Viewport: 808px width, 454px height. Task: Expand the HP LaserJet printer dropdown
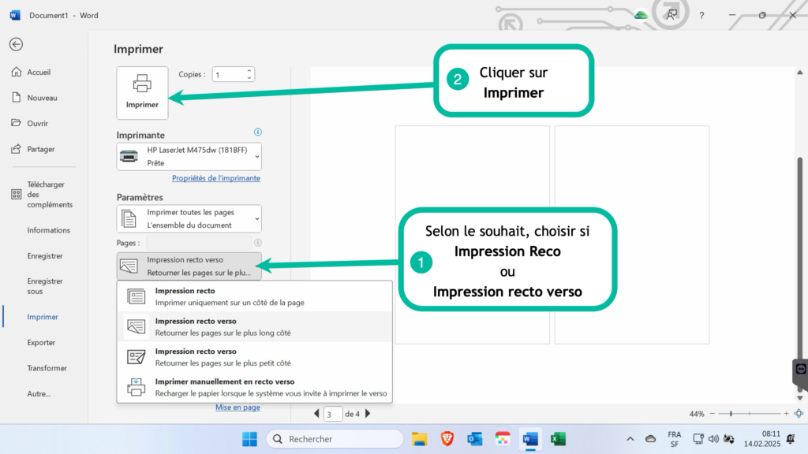pos(189,157)
